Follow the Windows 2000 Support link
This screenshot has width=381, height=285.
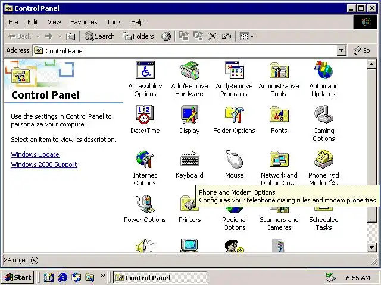(44, 164)
